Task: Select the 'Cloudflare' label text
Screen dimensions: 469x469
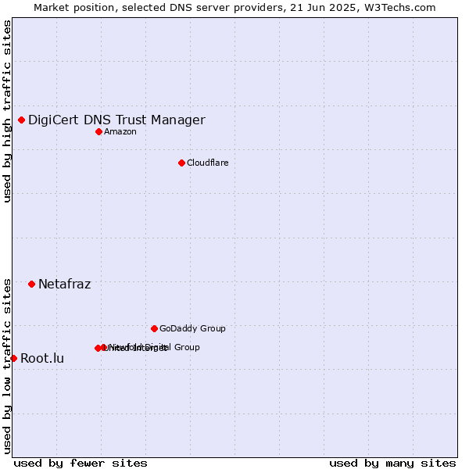Action: click(x=208, y=163)
